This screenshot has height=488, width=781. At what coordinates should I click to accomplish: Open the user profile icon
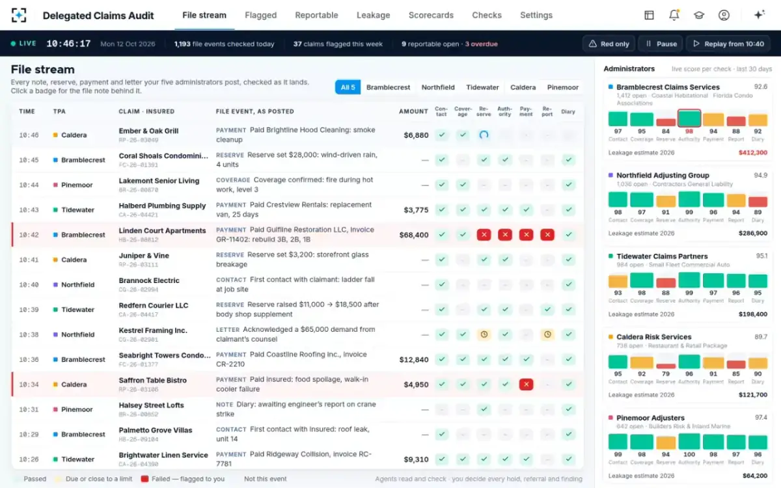pyautogui.click(x=724, y=15)
